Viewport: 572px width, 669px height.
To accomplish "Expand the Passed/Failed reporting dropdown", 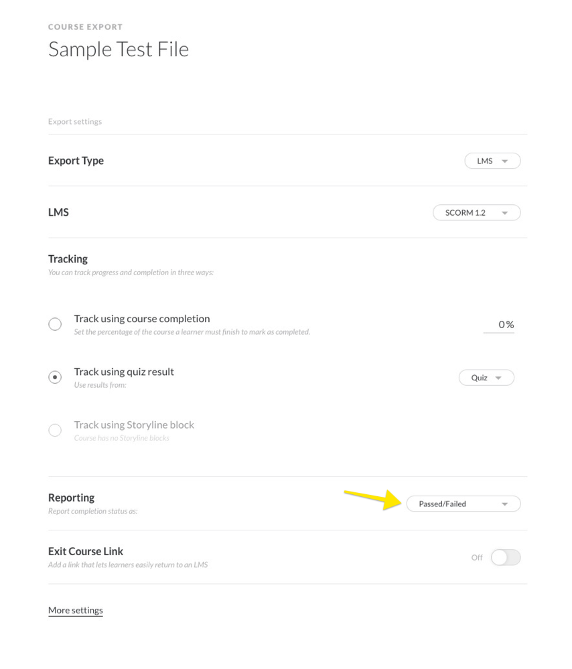I will 443,504.
